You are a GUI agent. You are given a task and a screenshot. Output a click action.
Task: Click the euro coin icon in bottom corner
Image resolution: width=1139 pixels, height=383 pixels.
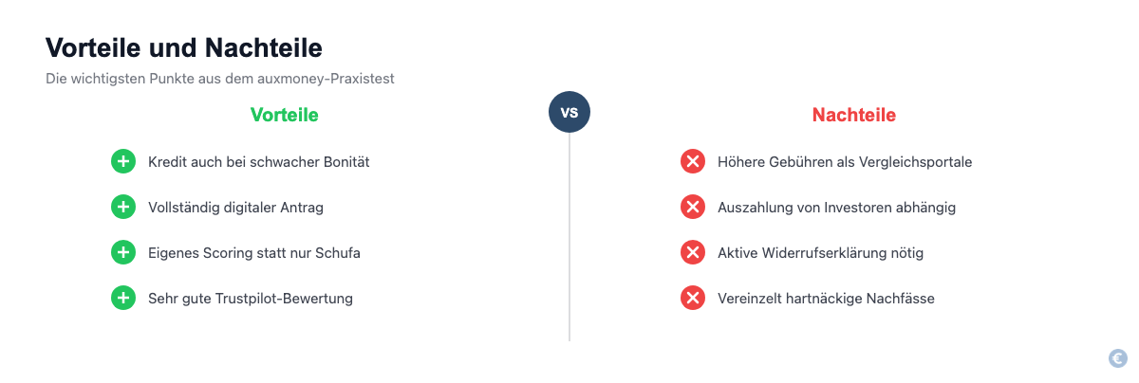[x=1118, y=358]
